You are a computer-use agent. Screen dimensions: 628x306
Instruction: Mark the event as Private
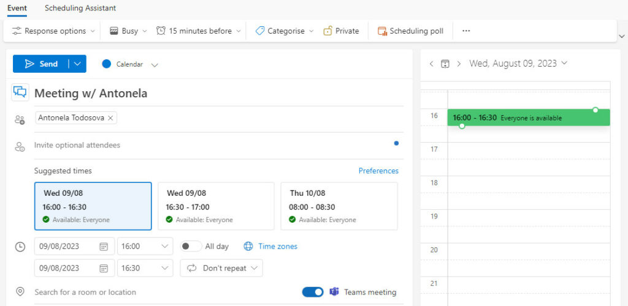(341, 31)
